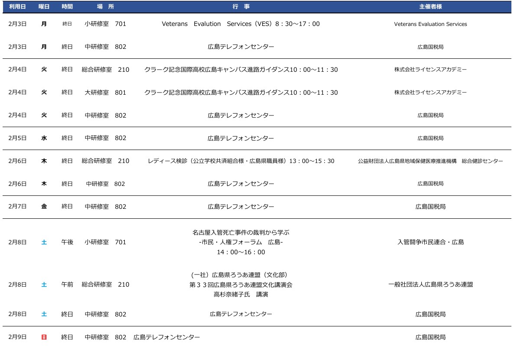Click the 14:00～16:00 time line

pyautogui.click(x=241, y=252)
